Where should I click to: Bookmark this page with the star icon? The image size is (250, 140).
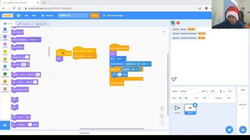point(200,9)
